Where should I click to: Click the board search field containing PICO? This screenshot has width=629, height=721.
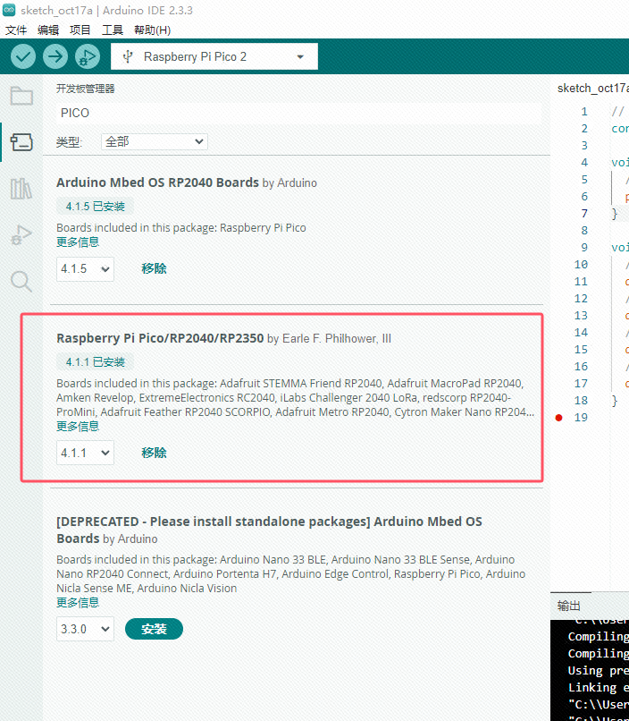(x=298, y=114)
